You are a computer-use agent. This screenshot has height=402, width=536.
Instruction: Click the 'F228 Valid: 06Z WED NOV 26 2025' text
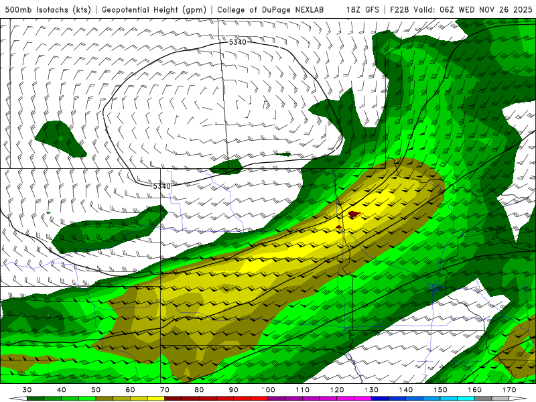coord(461,9)
